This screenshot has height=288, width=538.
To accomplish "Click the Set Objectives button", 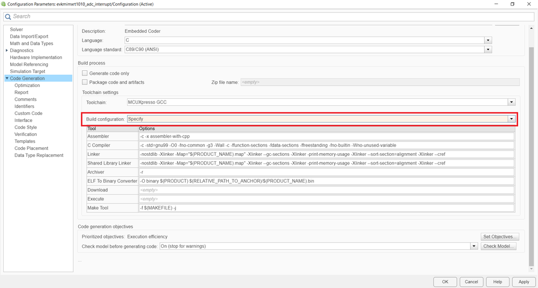I will 500,236.
